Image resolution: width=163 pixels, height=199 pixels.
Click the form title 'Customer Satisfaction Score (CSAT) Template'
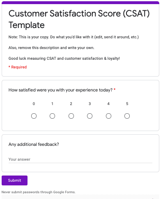pyautogui.click(x=79, y=19)
